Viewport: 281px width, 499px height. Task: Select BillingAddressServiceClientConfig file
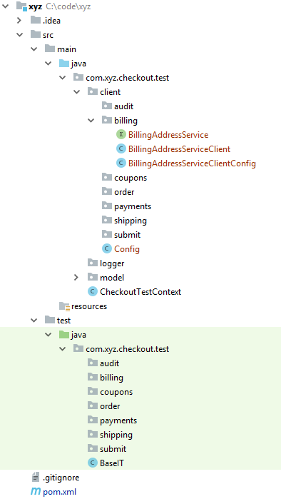[192, 163]
